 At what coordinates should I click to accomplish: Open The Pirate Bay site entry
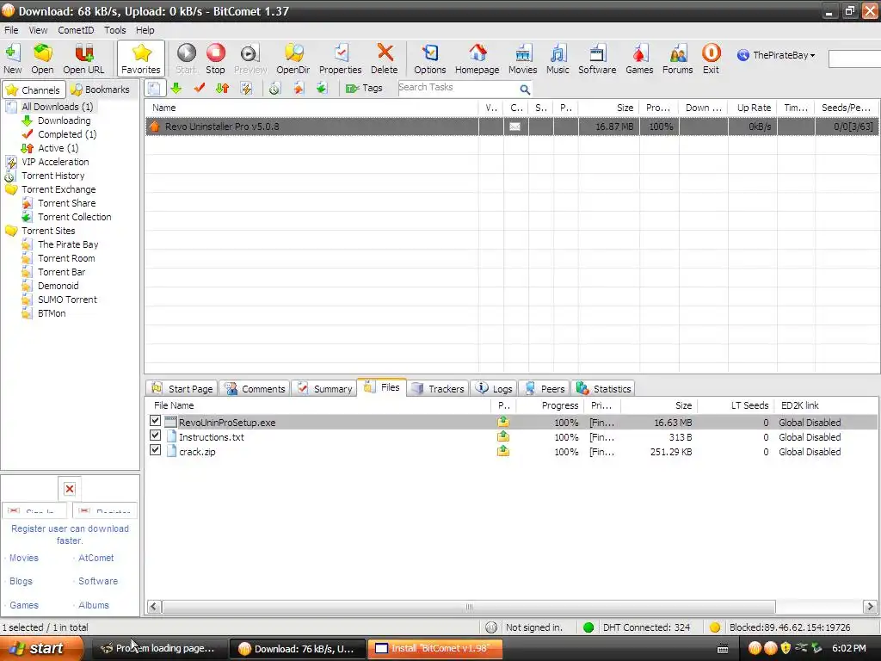[x=68, y=244]
